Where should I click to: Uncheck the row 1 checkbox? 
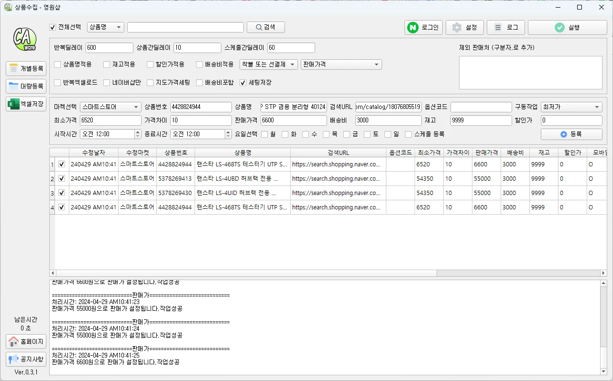(x=62, y=164)
